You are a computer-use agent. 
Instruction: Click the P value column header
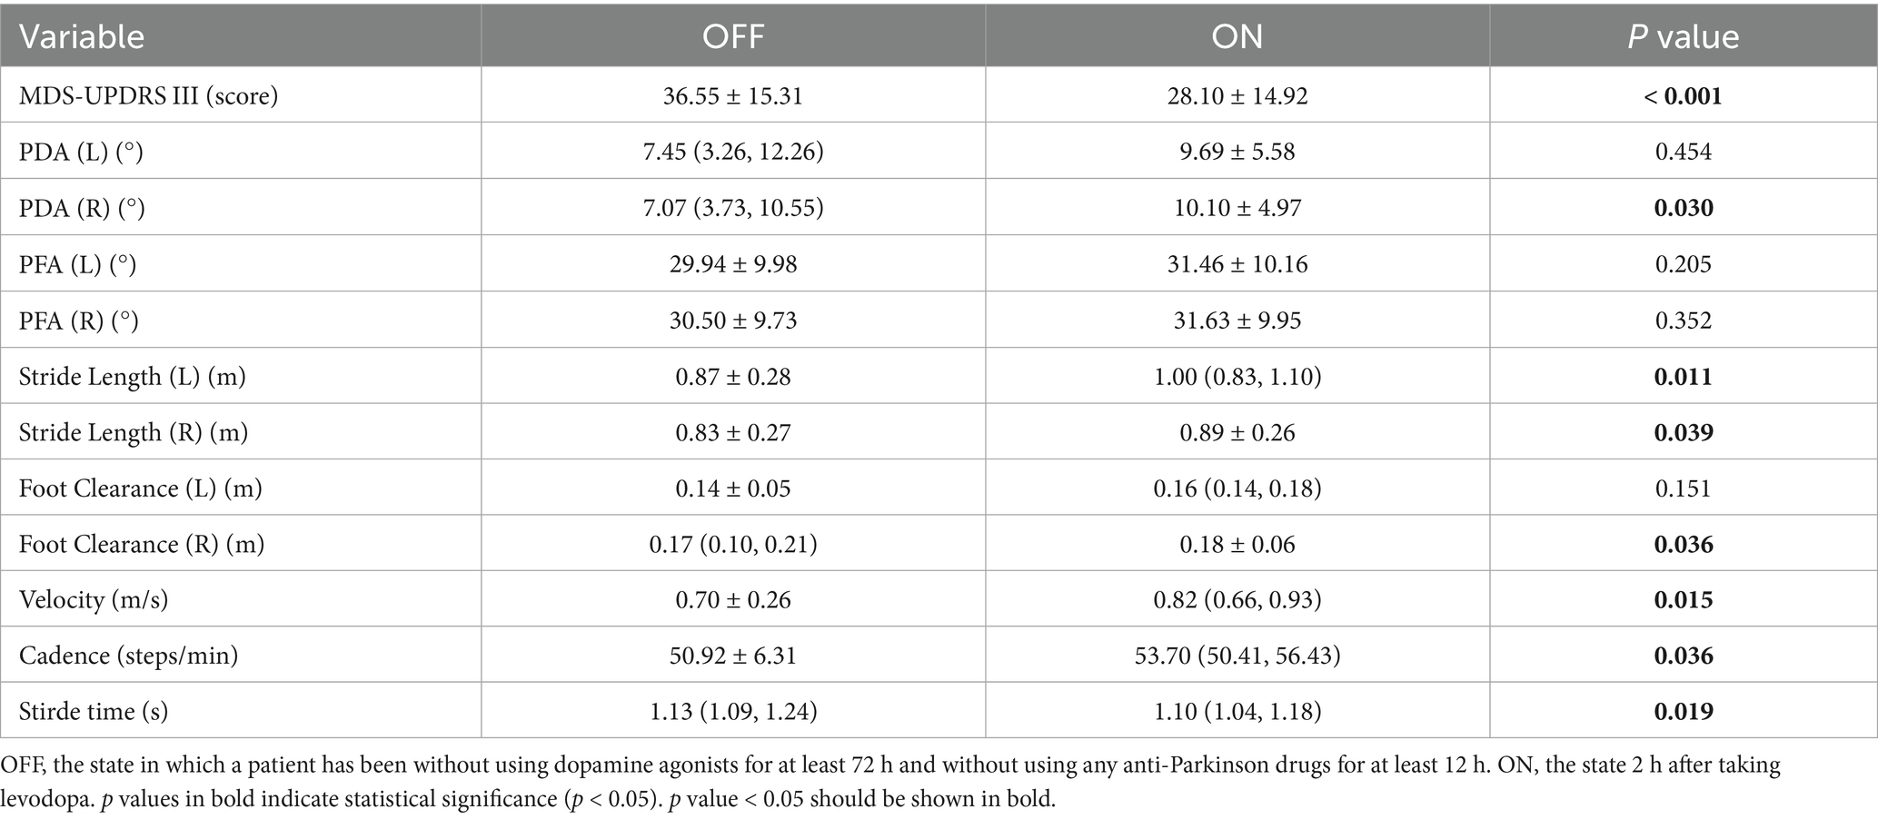pos(1683,36)
